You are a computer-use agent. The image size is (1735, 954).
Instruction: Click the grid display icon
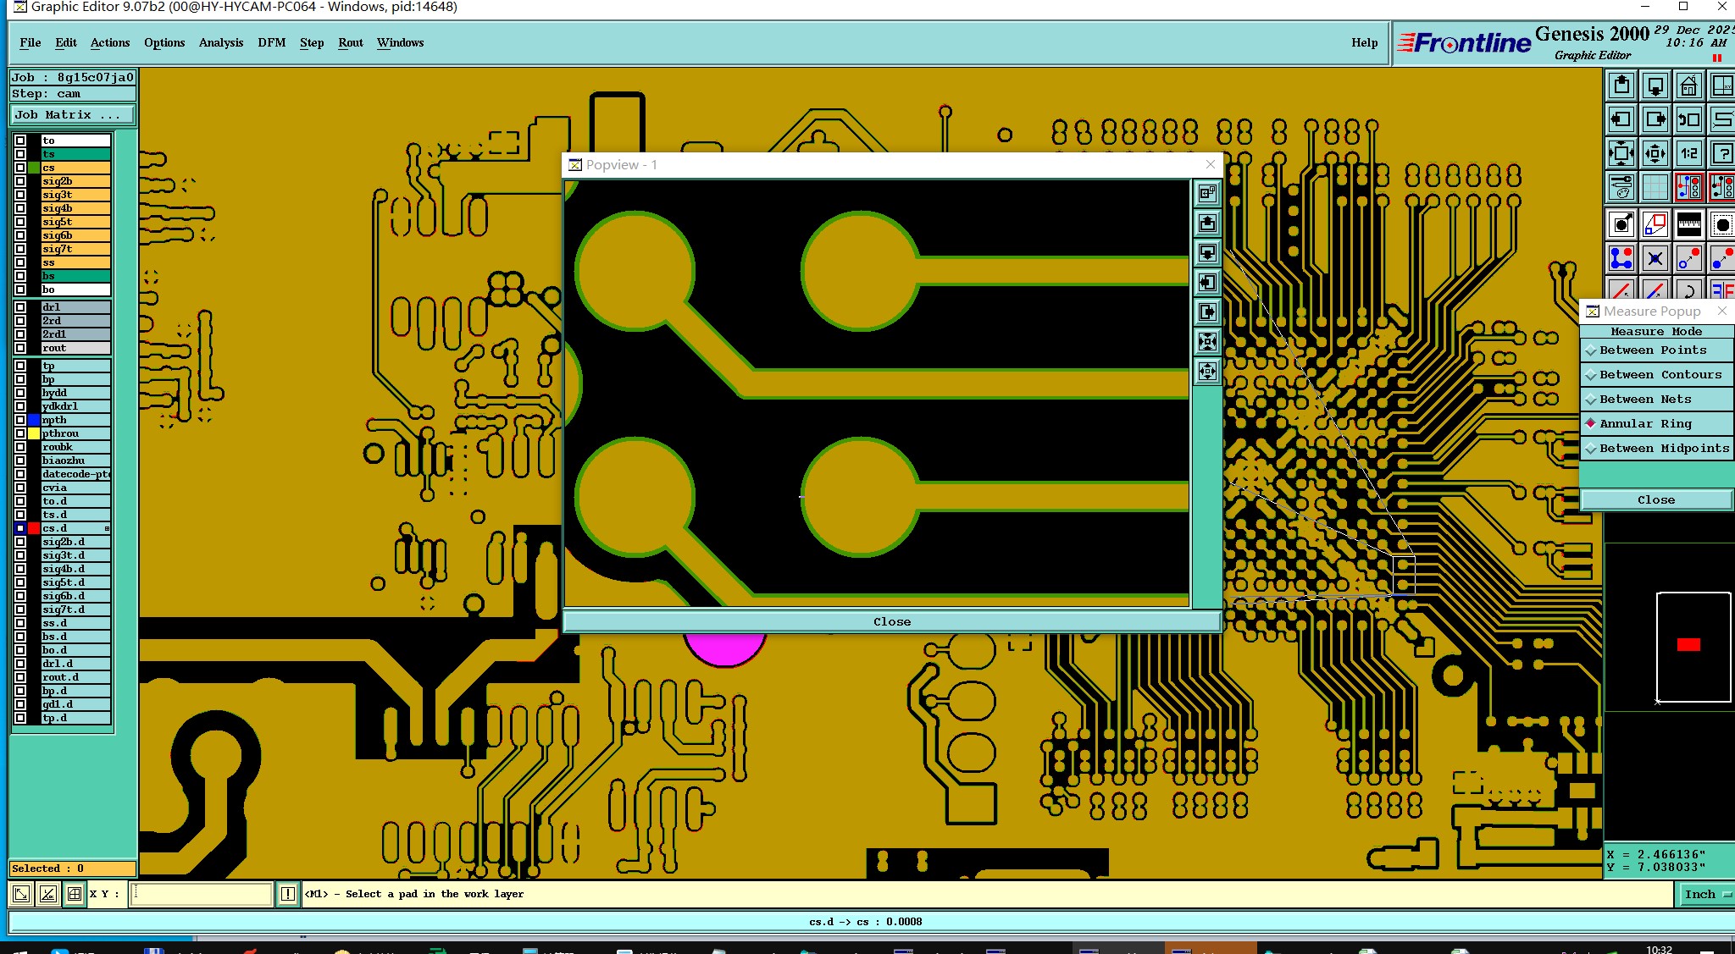(x=1655, y=187)
